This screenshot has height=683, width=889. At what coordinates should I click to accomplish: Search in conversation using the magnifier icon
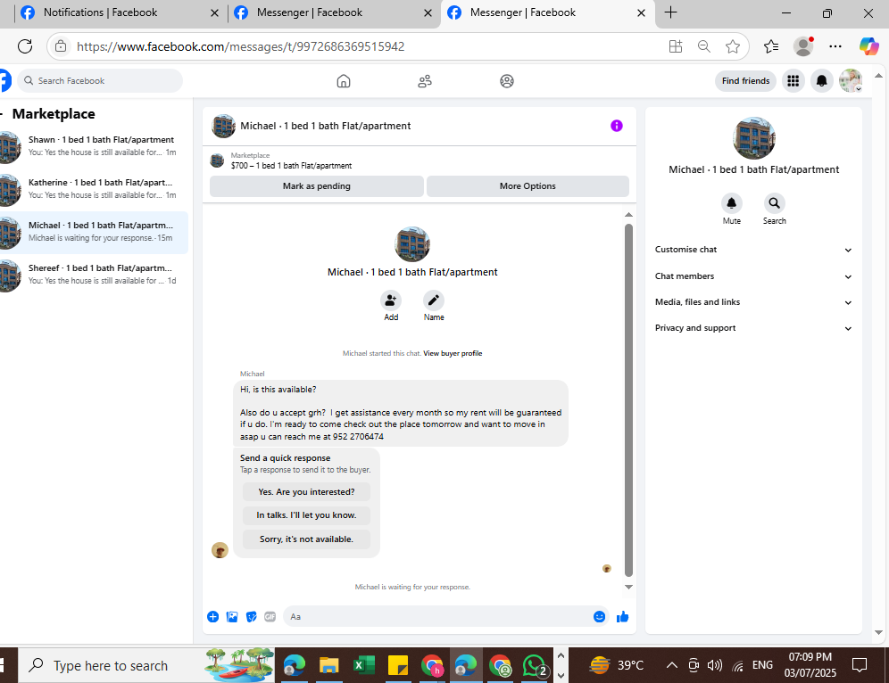[x=774, y=202]
